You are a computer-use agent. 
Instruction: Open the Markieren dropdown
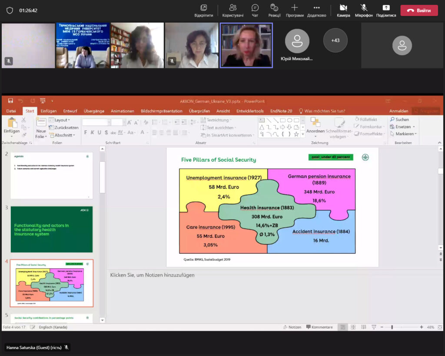point(405,134)
